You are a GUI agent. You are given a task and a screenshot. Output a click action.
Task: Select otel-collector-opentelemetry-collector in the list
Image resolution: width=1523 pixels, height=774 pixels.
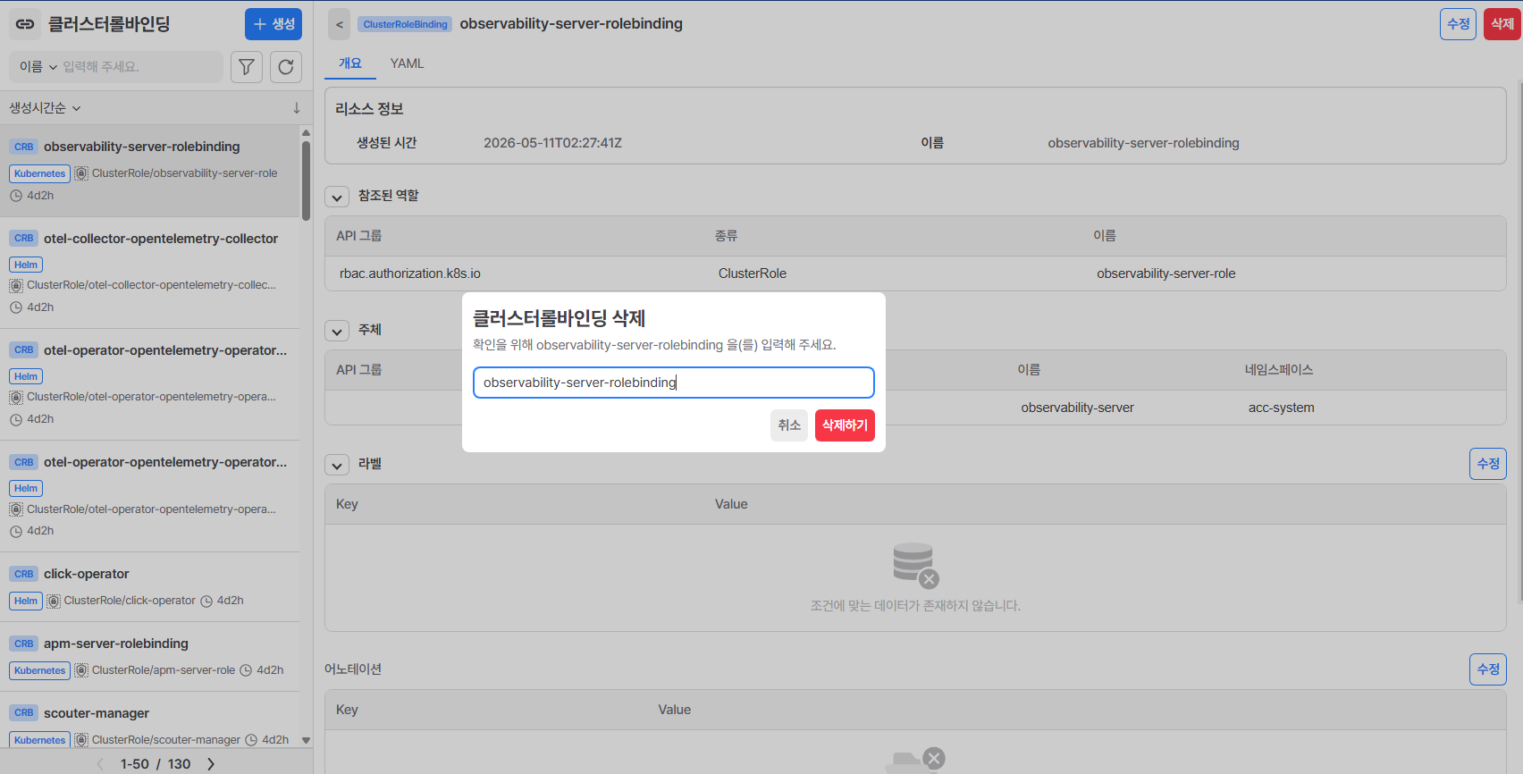[150, 273]
